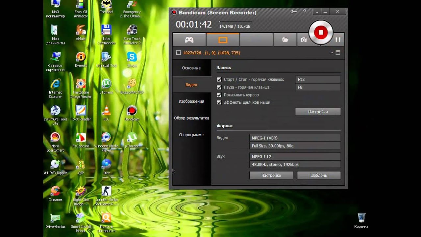Open Internet Explorer desktop icon
This screenshot has width=421, height=237.
55,89
